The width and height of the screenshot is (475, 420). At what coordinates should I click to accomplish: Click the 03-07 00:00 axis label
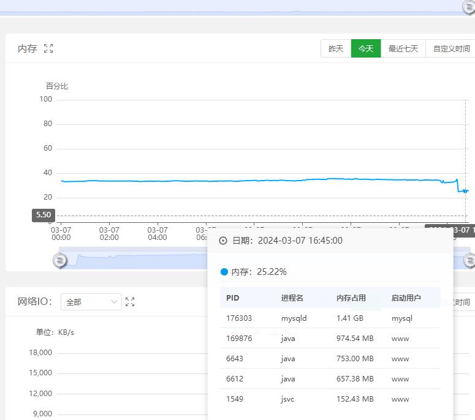pos(61,234)
